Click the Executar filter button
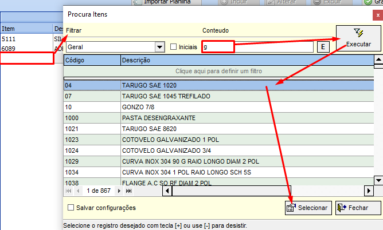 tap(358, 38)
